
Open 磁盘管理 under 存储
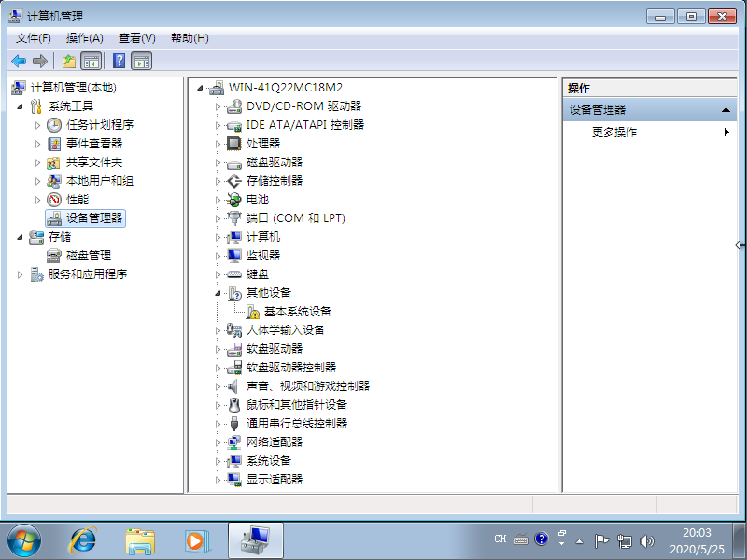coord(88,255)
